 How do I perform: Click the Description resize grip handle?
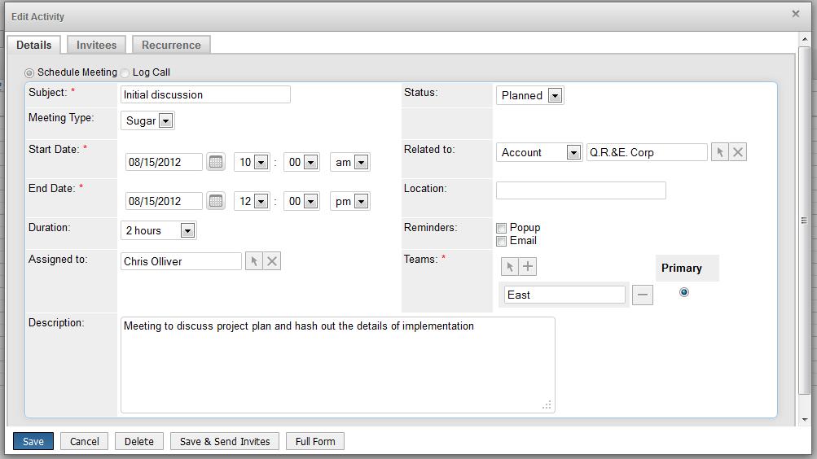click(547, 404)
